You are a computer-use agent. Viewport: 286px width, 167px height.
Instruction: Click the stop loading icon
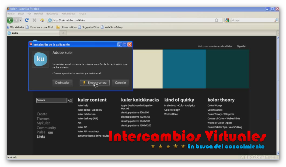pyautogui.click(x=34, y=20)
